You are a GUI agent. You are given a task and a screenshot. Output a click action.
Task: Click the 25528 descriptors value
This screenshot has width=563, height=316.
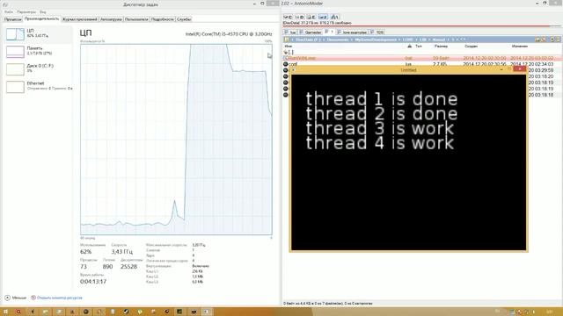click(x=128, y=267)
